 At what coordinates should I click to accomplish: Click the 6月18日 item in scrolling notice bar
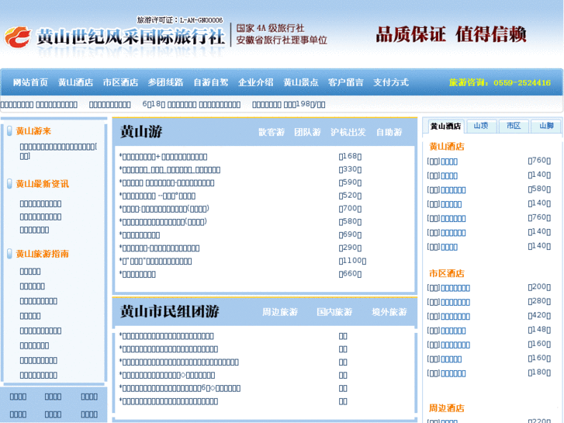tap(192, 105)
